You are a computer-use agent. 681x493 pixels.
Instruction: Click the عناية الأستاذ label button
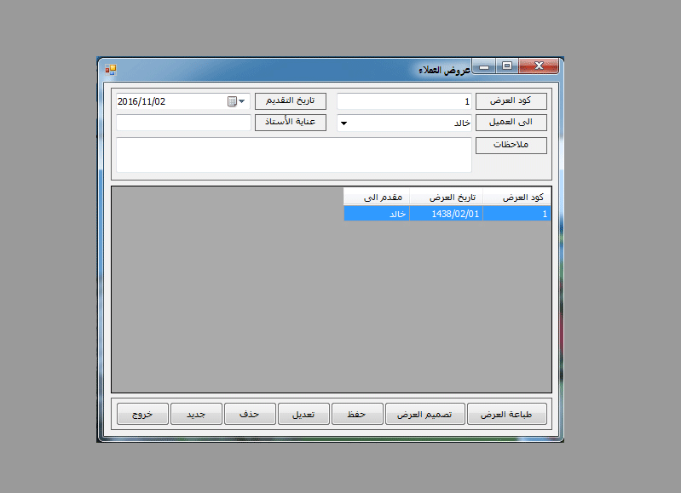[290, 123]
